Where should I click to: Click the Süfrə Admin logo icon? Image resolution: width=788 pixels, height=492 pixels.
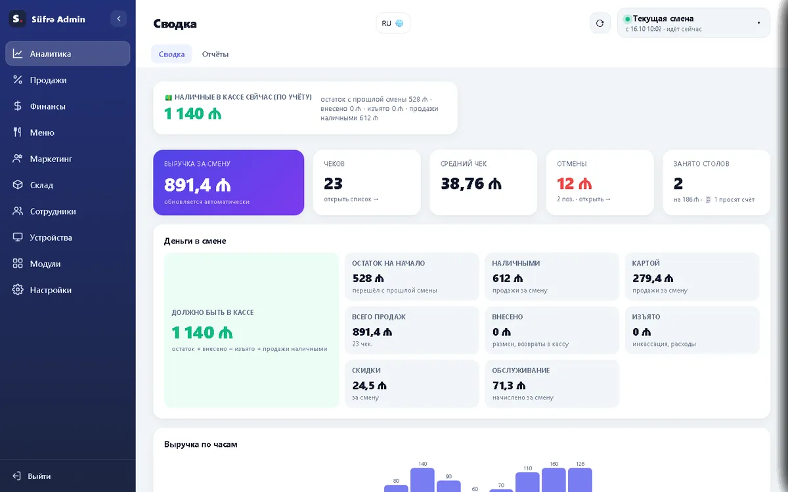coord(18,19)
